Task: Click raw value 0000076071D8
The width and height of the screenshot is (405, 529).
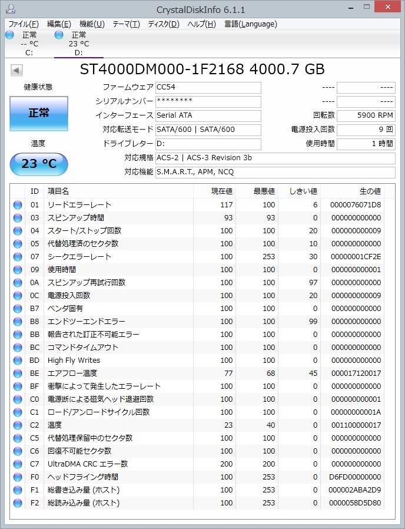Action: point(356,205)
